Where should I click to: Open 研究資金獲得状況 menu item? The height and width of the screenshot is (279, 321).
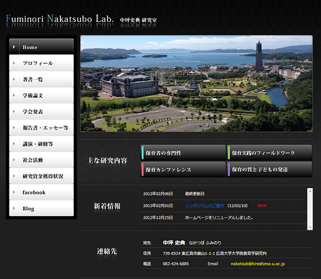point(41,177)
